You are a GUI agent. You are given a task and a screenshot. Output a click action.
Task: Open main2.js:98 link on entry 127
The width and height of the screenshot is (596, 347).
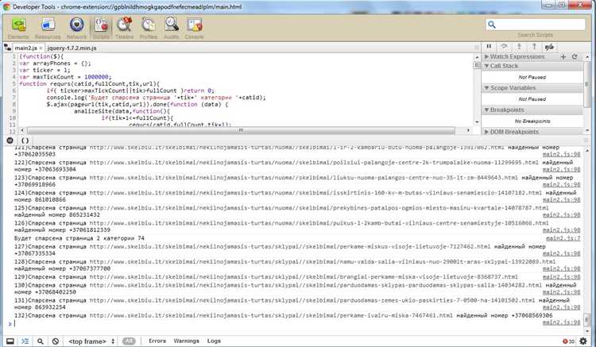(561, 253)
